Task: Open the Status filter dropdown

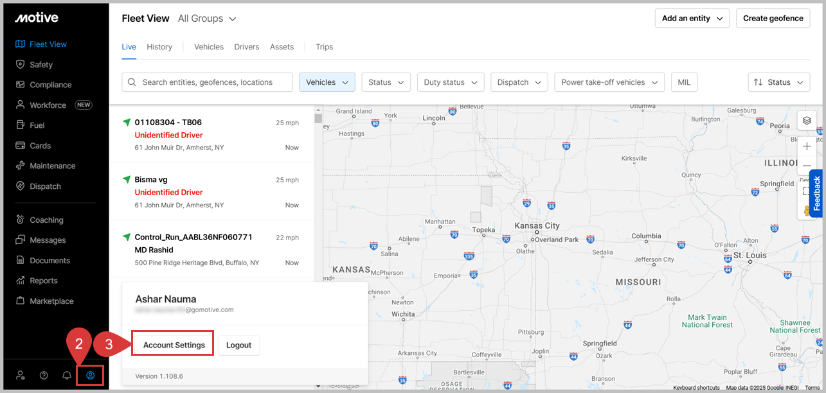Action: 386,82
